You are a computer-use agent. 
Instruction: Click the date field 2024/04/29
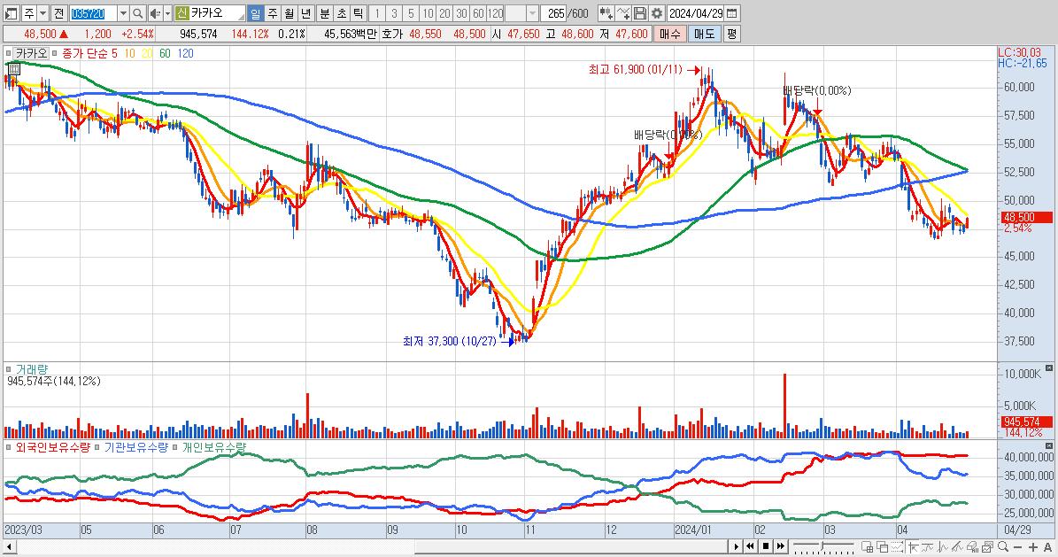pyautogui.click(x=696, y=13)
